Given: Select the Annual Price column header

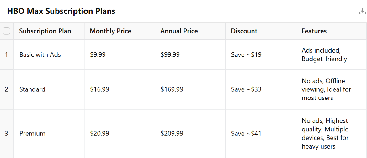Looking at the screenshot, I should click(x=179, y=31).
